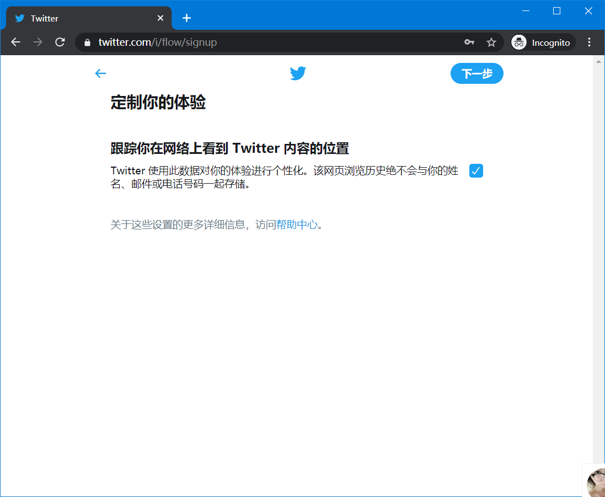The width and height of the screenshot is (605, 497).
Task: Click the heading 定制你的体验
Action: click(158, 103)
